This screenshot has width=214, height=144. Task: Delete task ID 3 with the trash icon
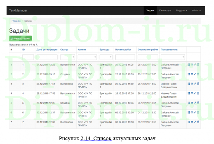coord(198,84)
